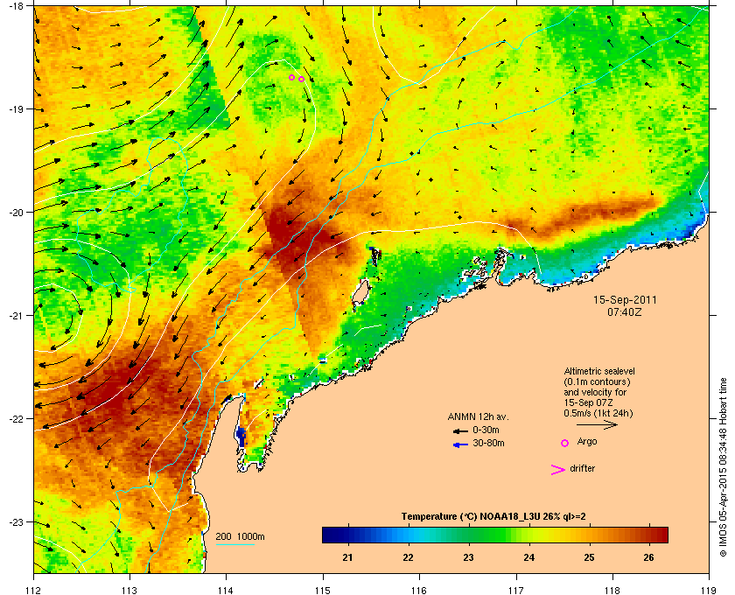Click the '25' colorbar tick label

point(589,557)
